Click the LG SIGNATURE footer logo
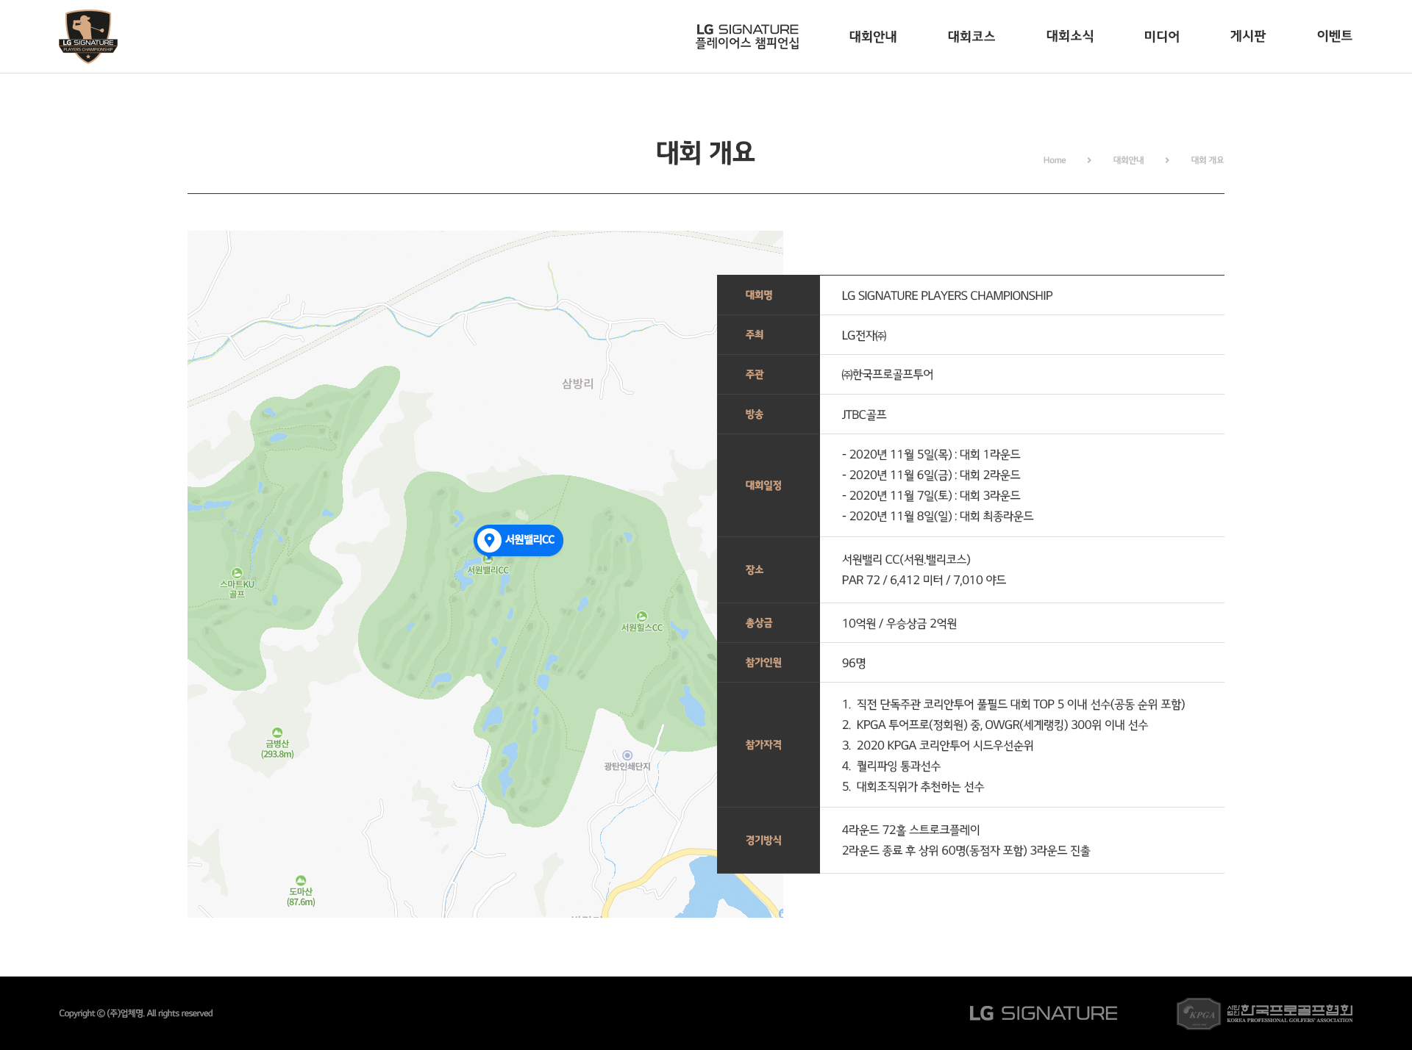 1043,1013
